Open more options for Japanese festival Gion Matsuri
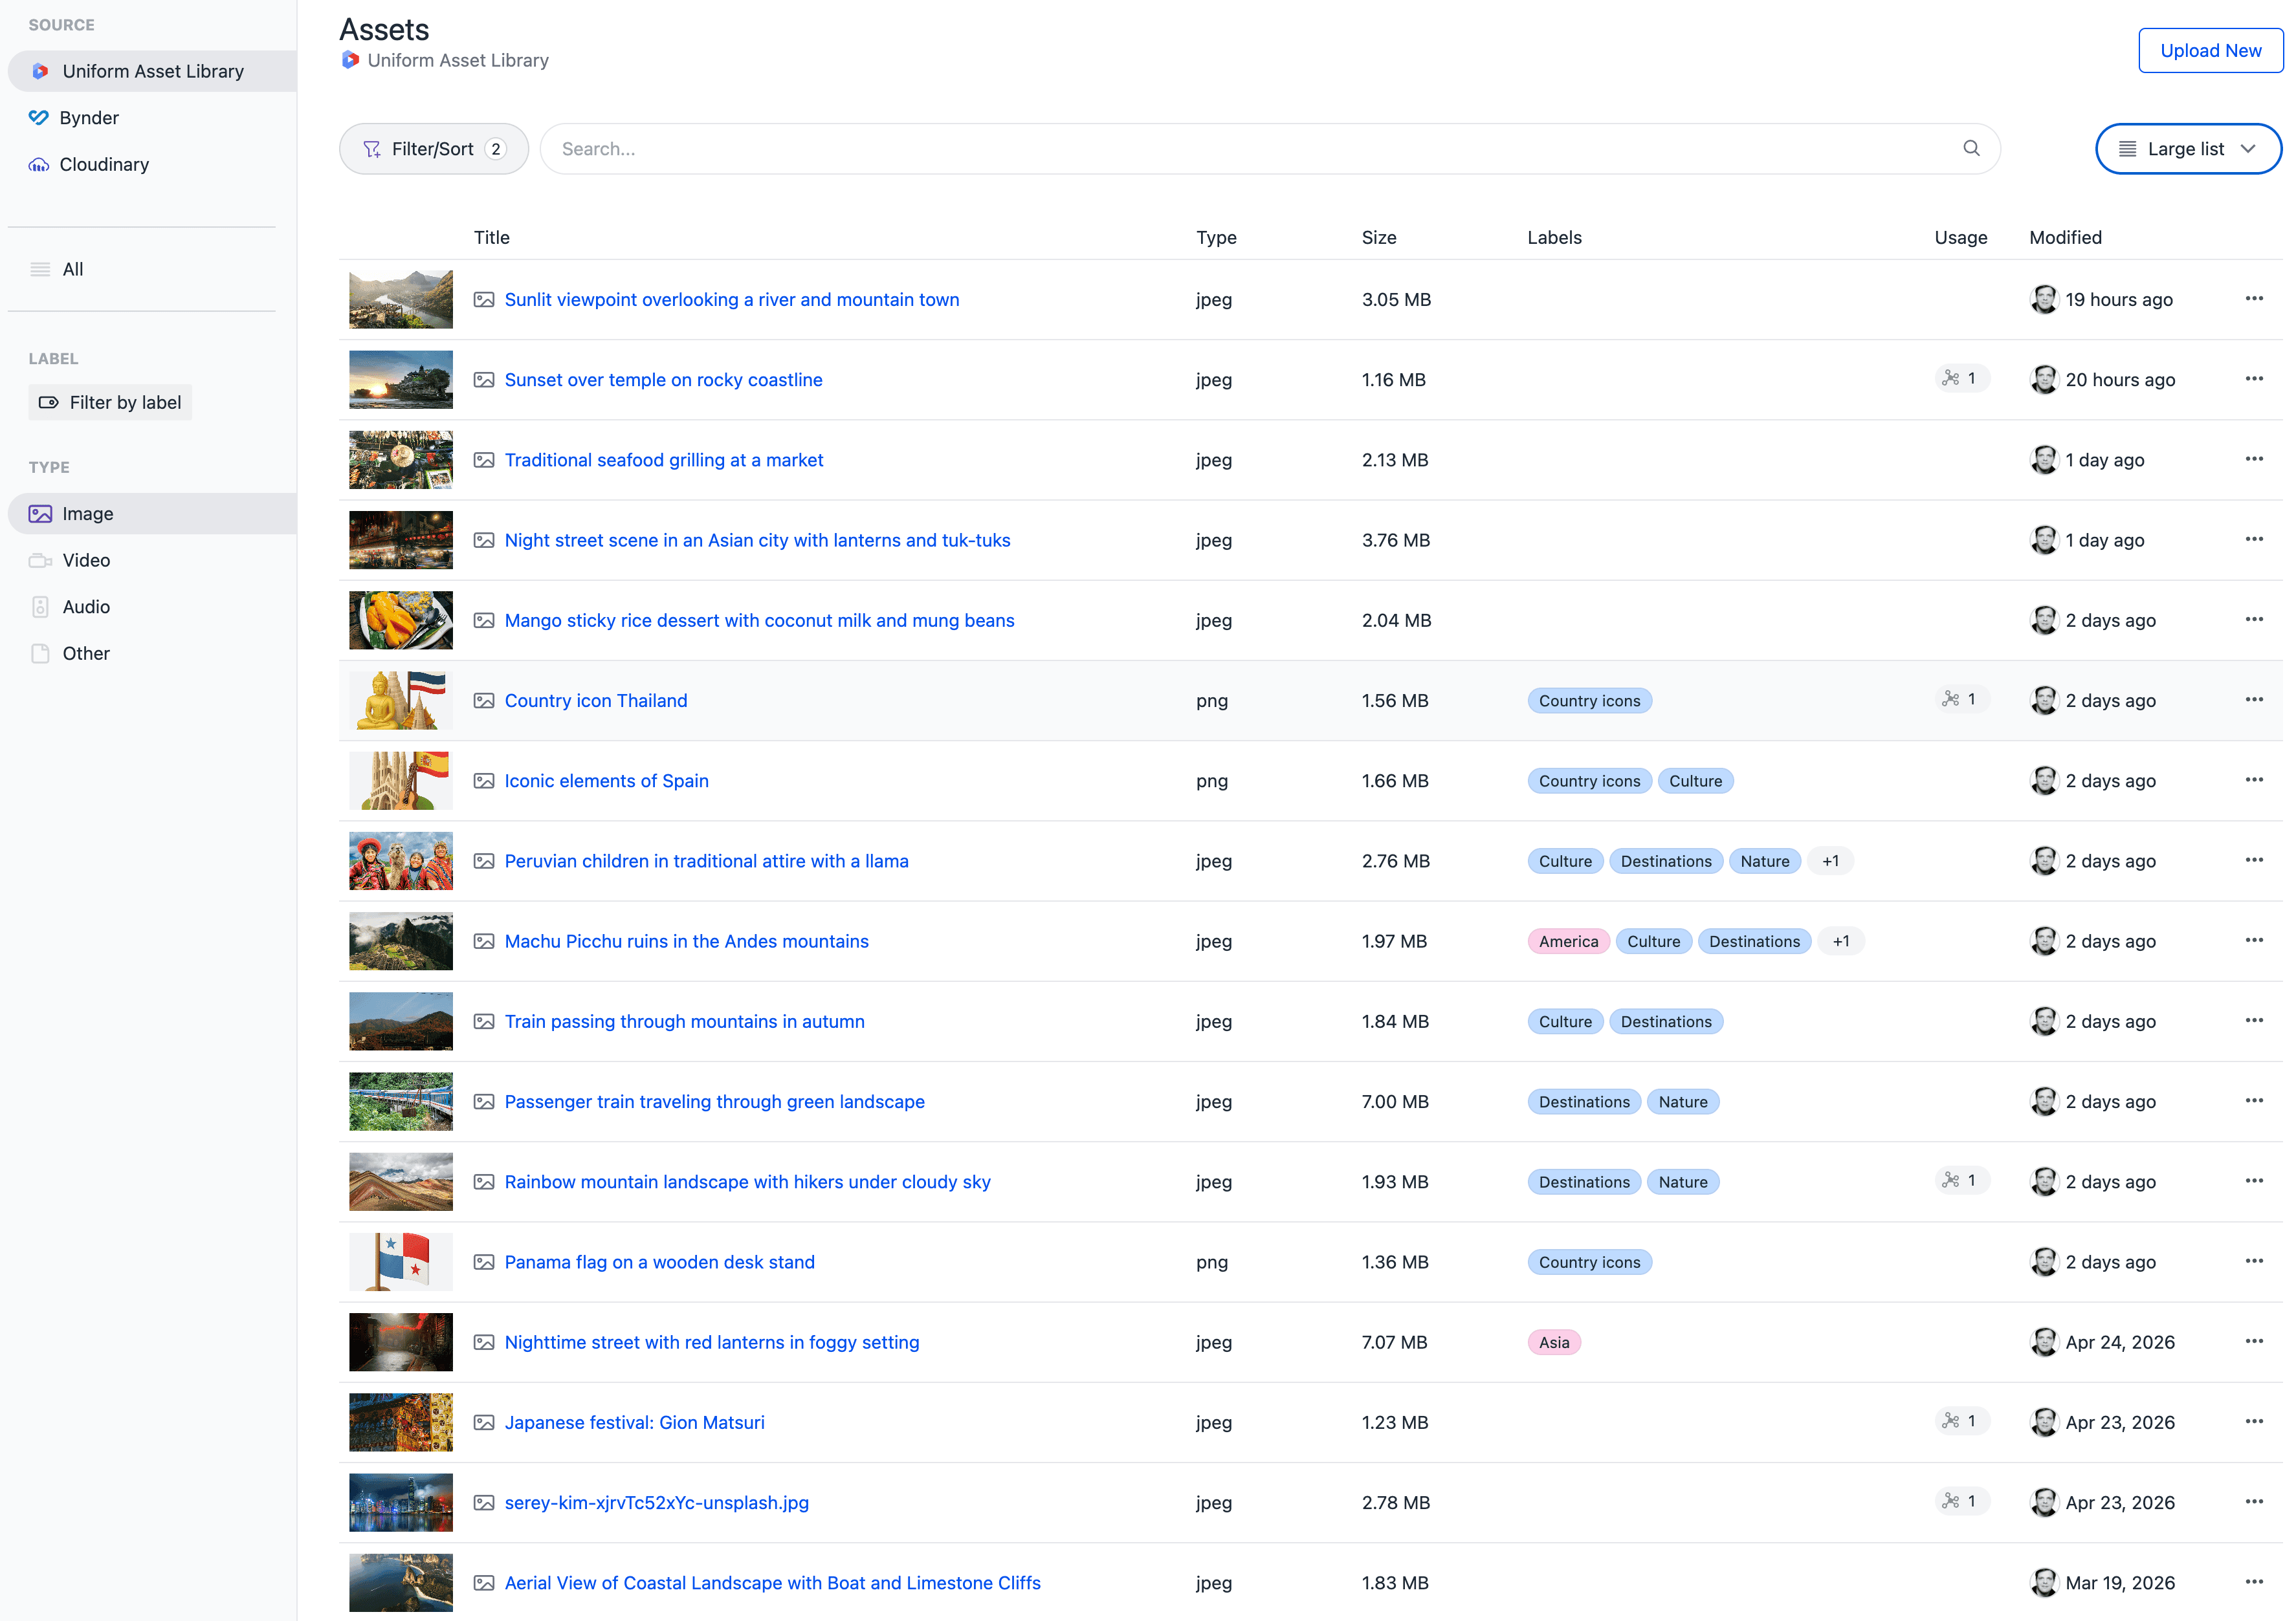Screen dimensions: 2296x1621 point(2254,1422)
